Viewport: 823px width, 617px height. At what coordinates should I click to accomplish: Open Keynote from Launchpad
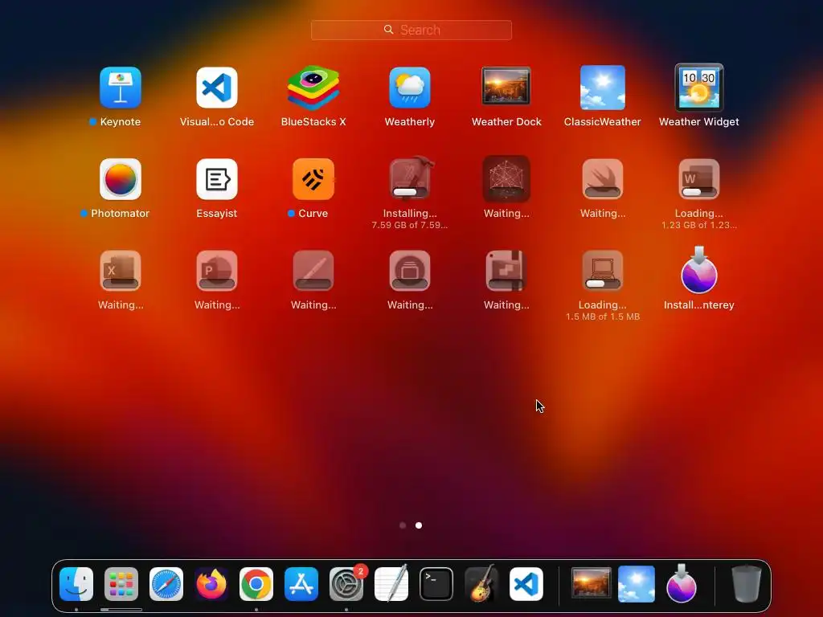(x=121, y=88)
